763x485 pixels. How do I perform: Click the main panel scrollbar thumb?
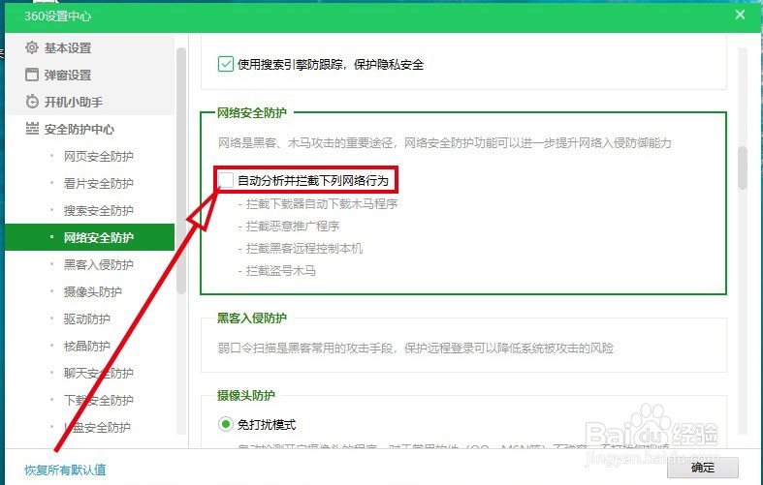(743, 167)
